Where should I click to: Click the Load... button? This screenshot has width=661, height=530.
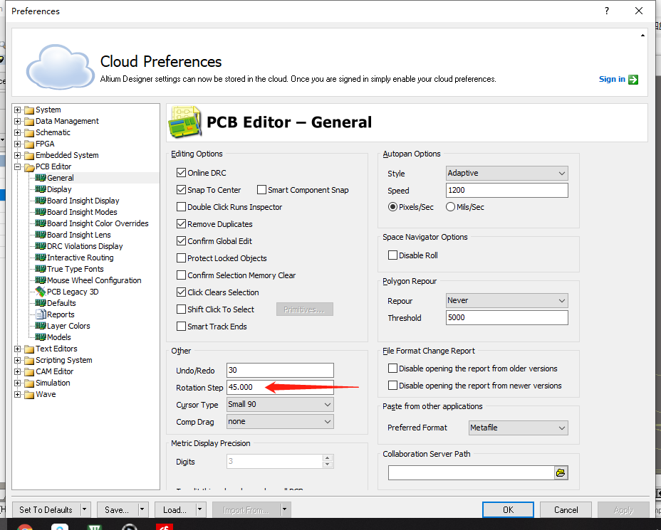pos(175,510)
